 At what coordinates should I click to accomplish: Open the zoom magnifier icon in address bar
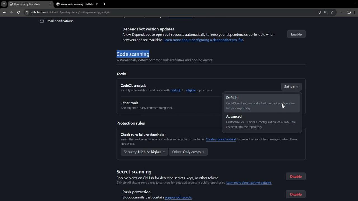[x=326, y=12]
